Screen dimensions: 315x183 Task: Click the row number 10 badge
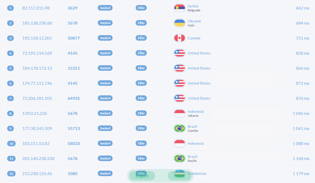pos(11,143)
